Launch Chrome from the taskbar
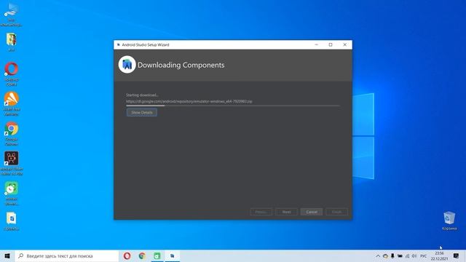The width and height of the screenshot is (466, 262). (142, 255)
